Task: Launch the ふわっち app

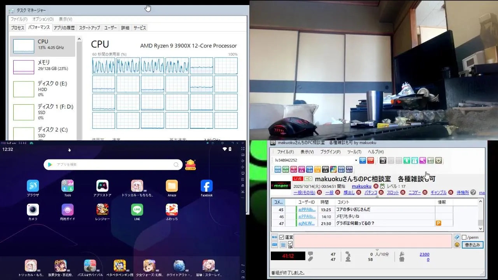Action: [x=172, y=210]
